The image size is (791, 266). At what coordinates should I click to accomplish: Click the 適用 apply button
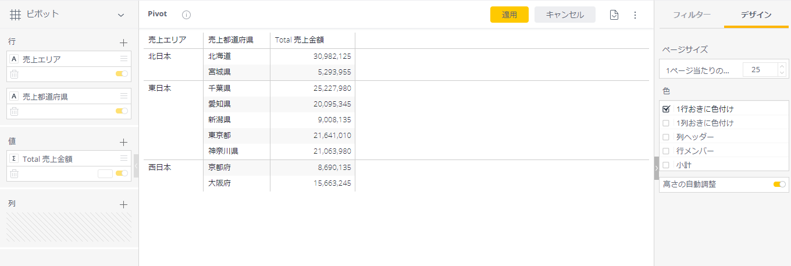click(509, 15)
